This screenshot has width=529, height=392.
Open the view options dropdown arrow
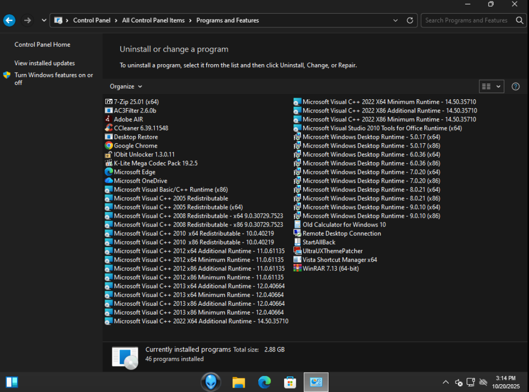coord(498,86)
